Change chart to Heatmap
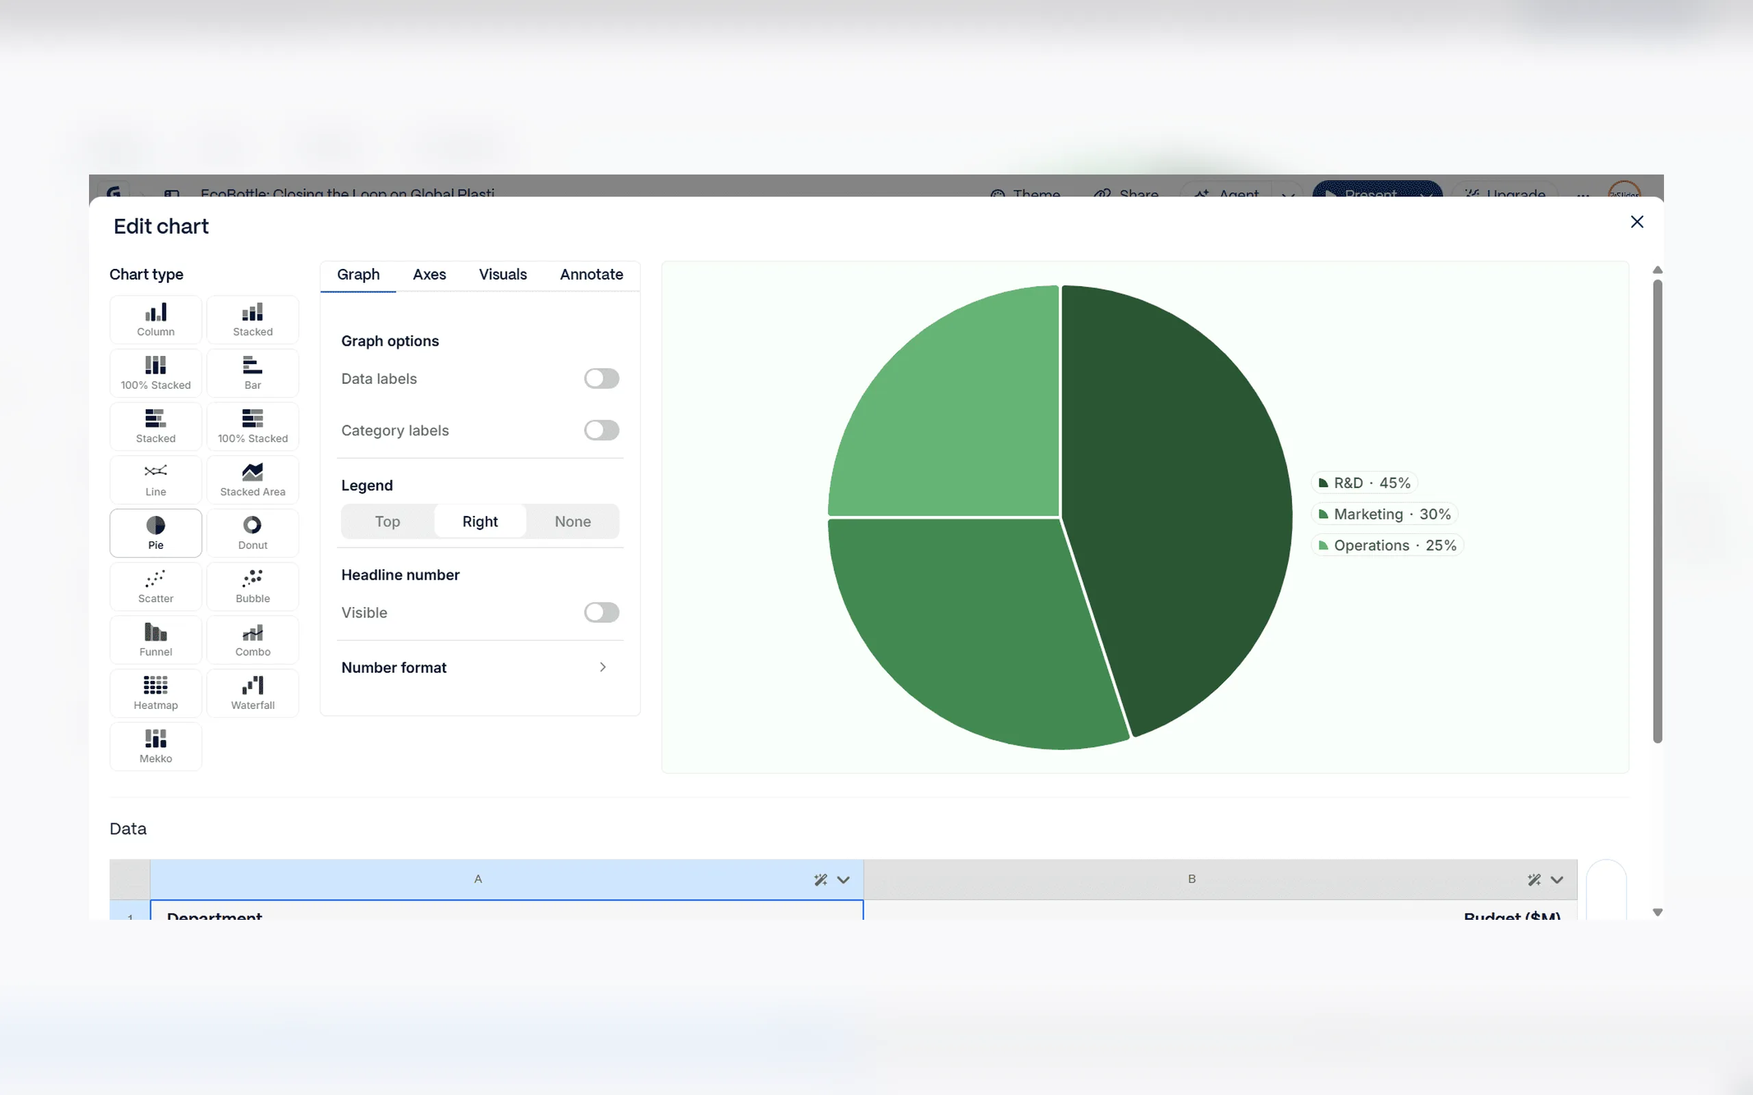 pyautogui.click(x=155, y=693)
